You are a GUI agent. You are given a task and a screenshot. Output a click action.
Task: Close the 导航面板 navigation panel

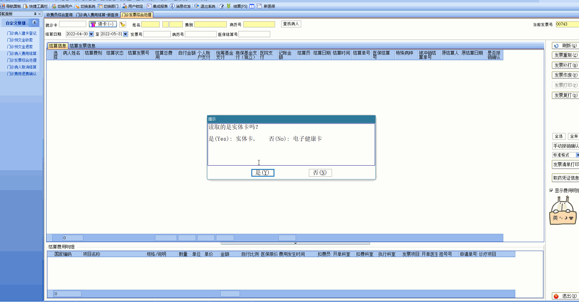40,14
